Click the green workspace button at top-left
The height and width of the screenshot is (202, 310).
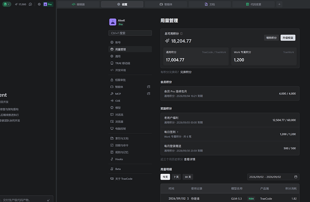pos(7,4)
